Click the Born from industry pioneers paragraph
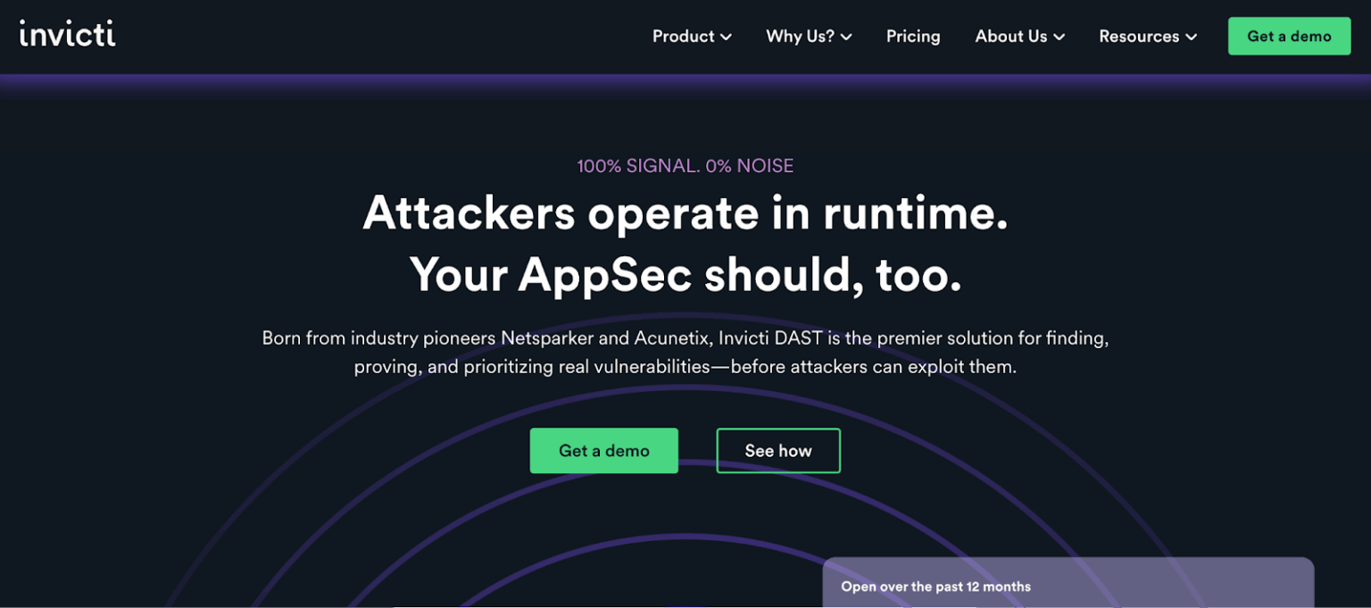This screenshot has height=608, width=1371. (685, 353)
